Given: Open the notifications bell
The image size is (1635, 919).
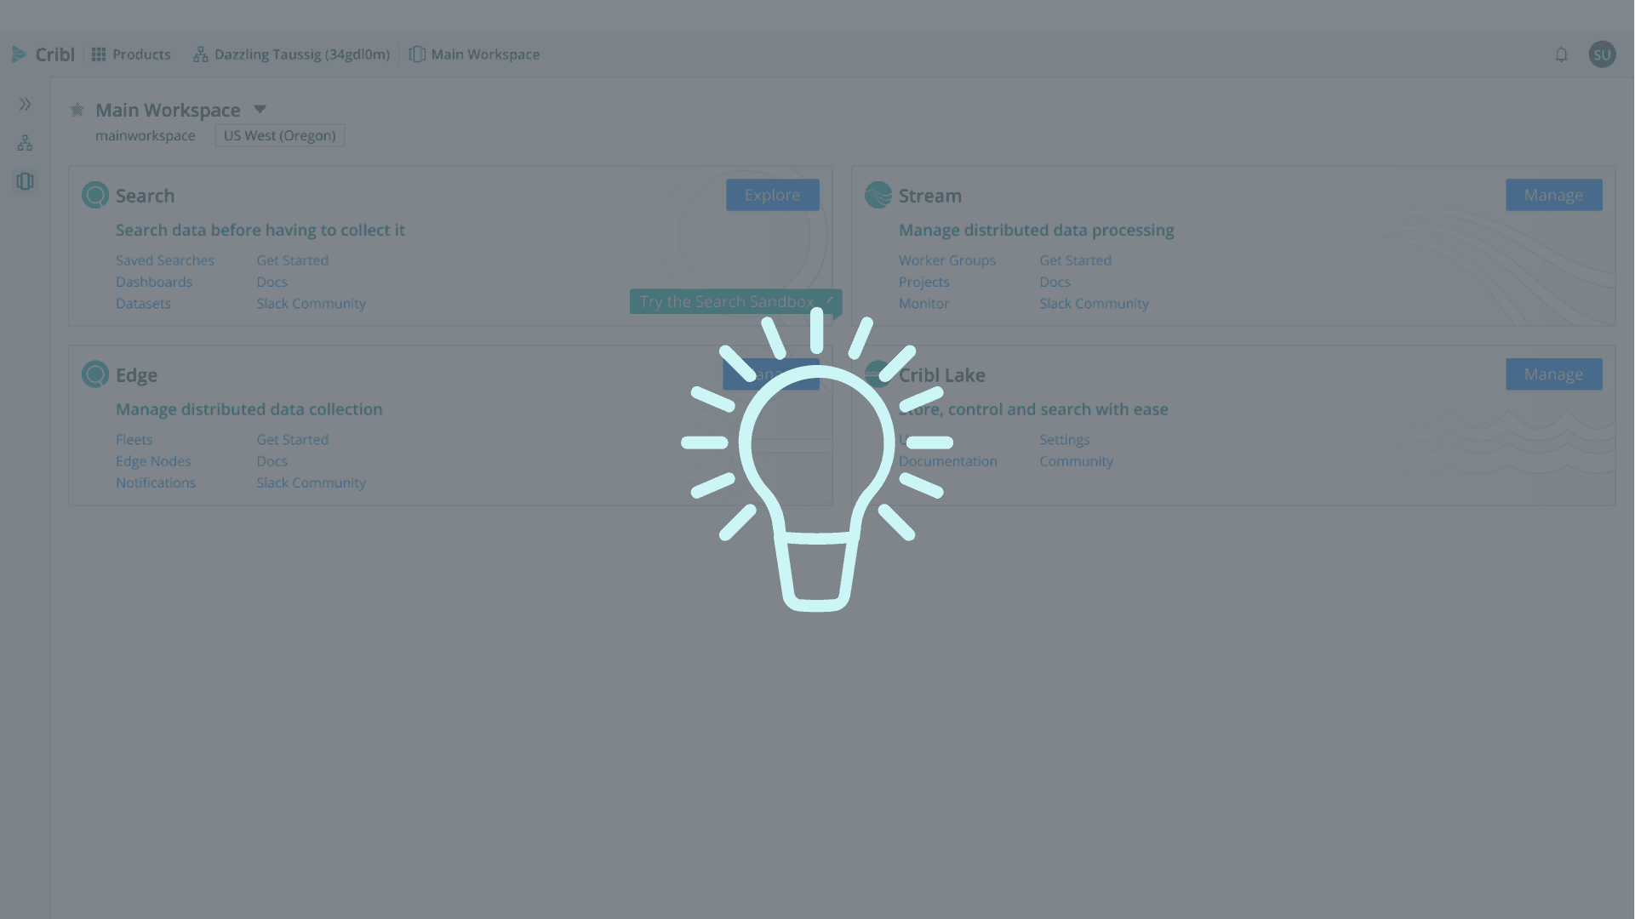Looking at the screenshot, I should [1561, 54].
